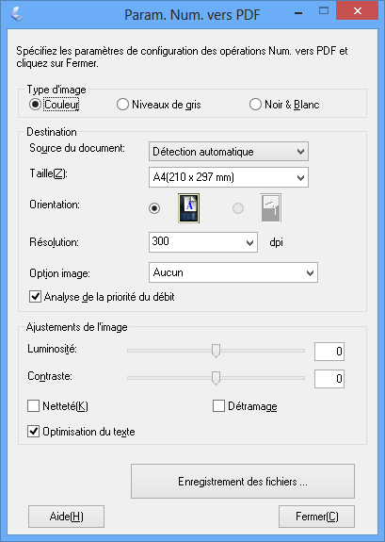
Task: Click the Contraste slider handle
Action: (216, 378)
